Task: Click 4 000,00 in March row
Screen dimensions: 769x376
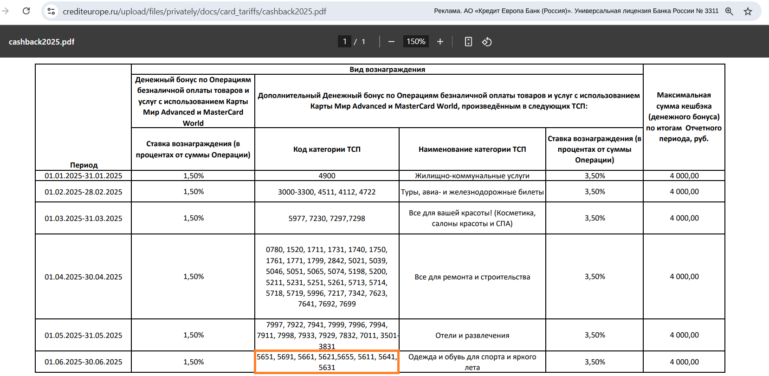Action: point(684,218)
